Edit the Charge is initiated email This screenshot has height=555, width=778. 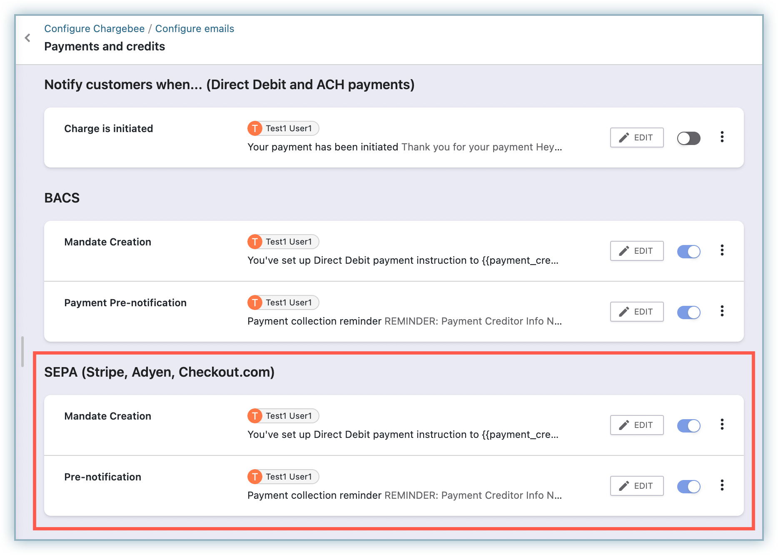pos(636,137)
